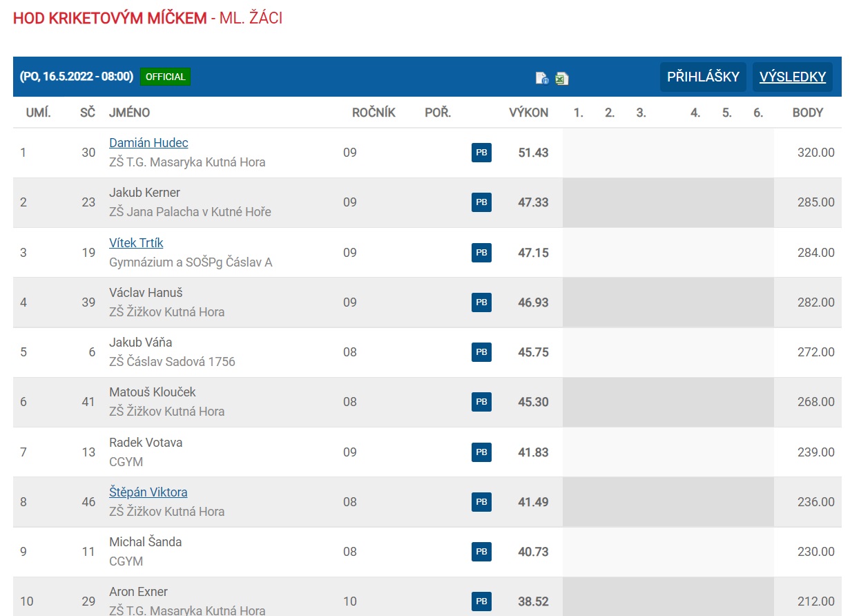The image size is (850, 616).
Task: Click points value 282.00
Action: pos(816,302)
